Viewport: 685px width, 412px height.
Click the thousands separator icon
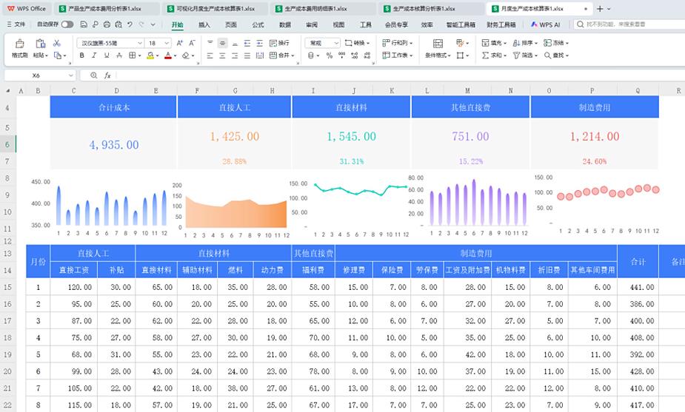click(341, 55)
